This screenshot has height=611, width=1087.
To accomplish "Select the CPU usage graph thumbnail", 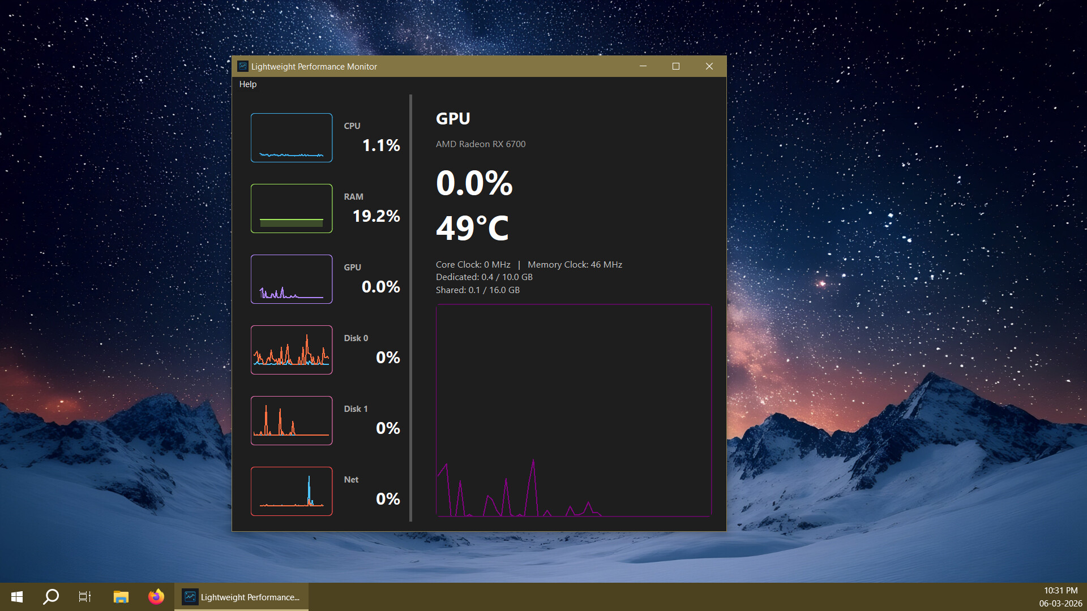I will (x=292, y=137).
